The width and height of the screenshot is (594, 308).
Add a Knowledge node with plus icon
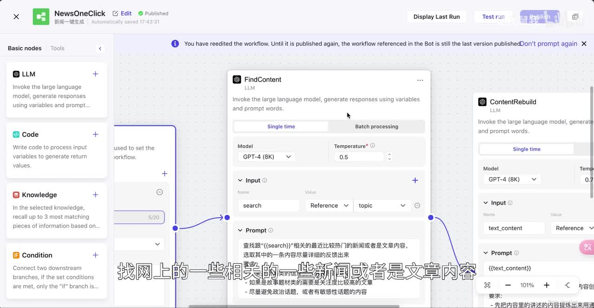tap(96, 194)
